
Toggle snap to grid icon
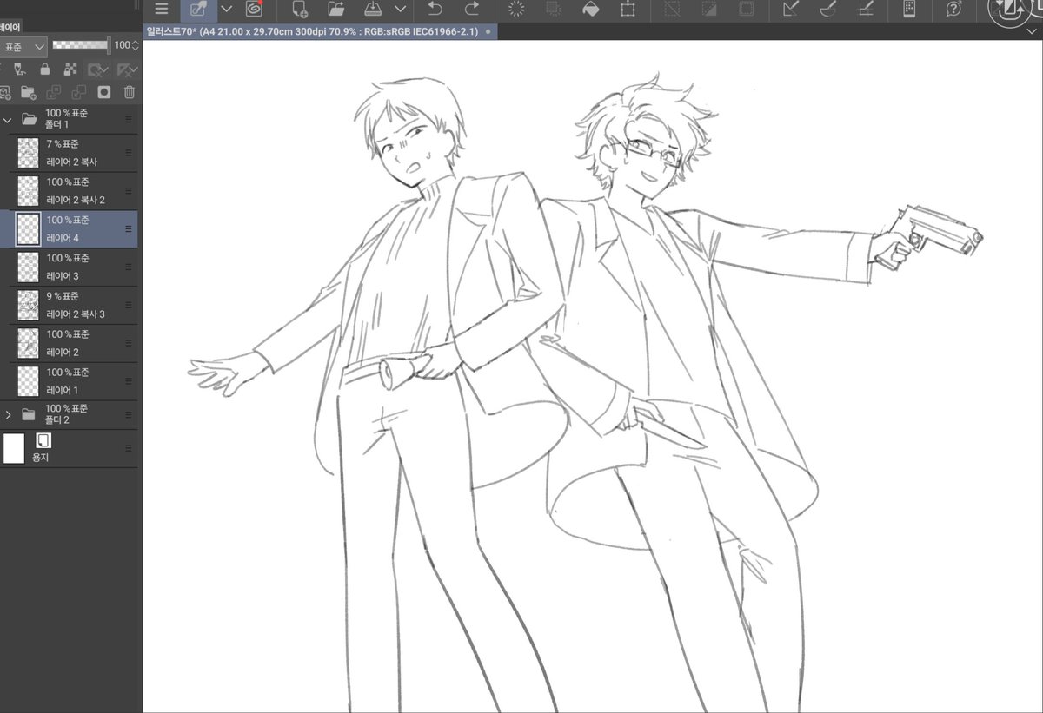coord(865,10)
